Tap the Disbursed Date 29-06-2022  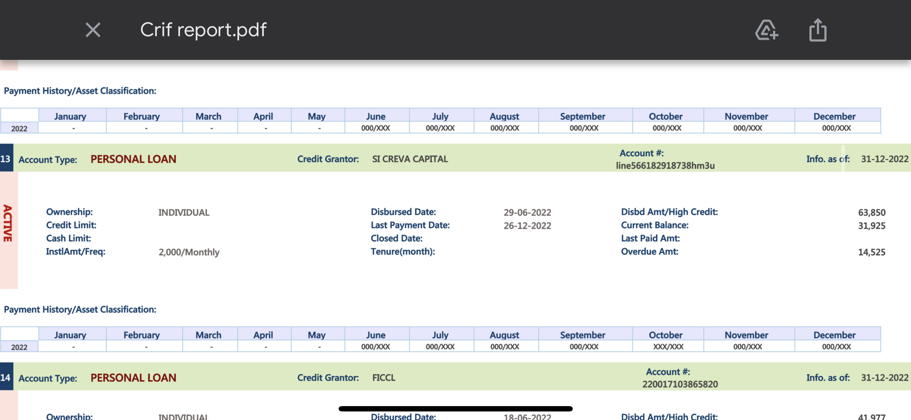coord(527,212)
